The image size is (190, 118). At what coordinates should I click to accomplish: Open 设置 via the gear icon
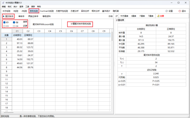coord(167,11)
